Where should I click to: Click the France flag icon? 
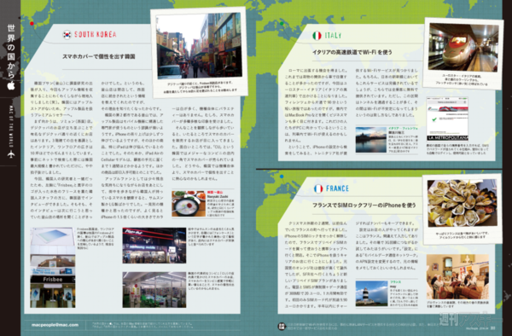pos(318,188)
